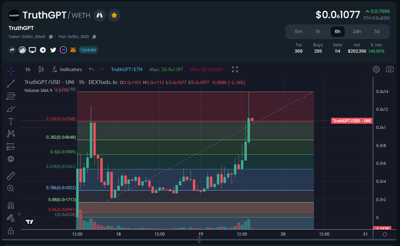The image size is (400, 246).
Task: Select the Fibonacci retracement lines tool
Action: point(11,96)
